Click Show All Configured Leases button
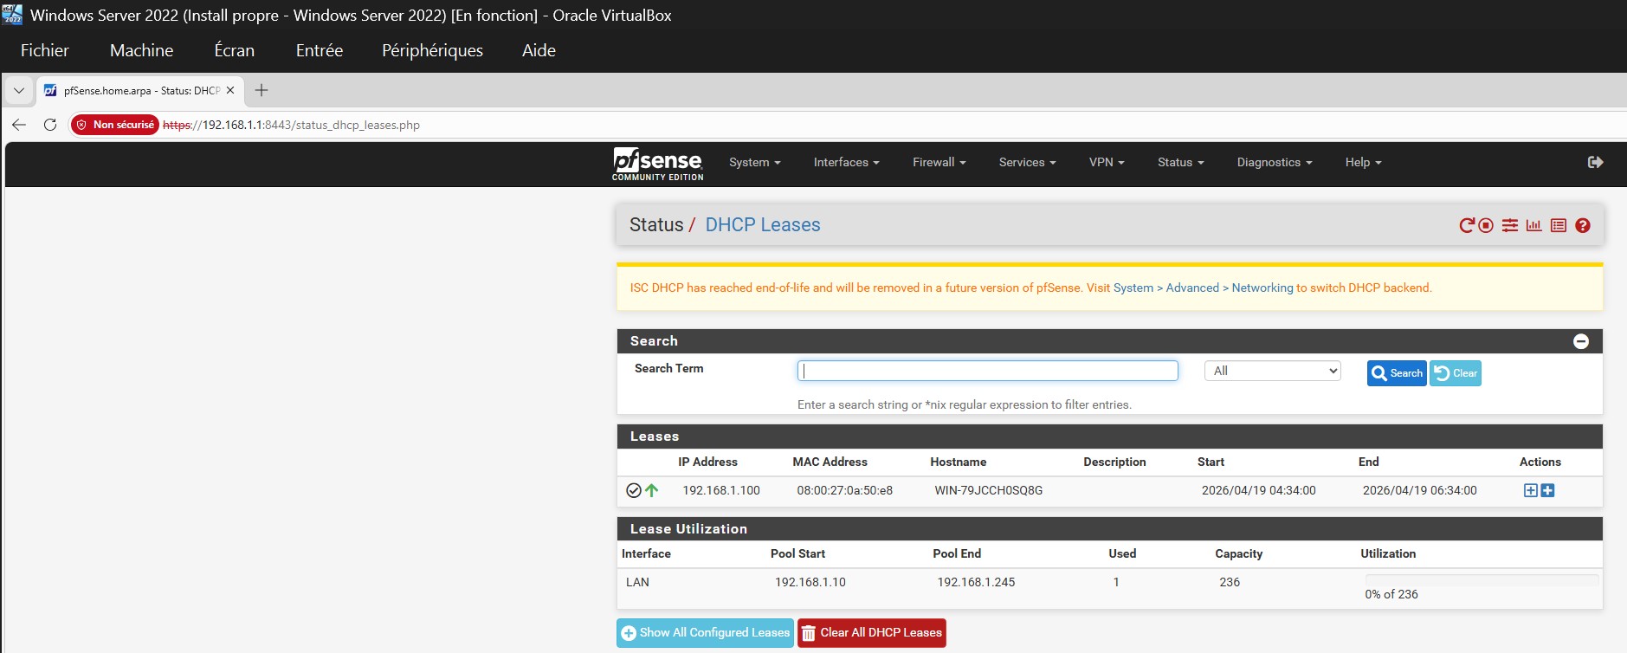The image size is (1627, 653). coord(705,633)
